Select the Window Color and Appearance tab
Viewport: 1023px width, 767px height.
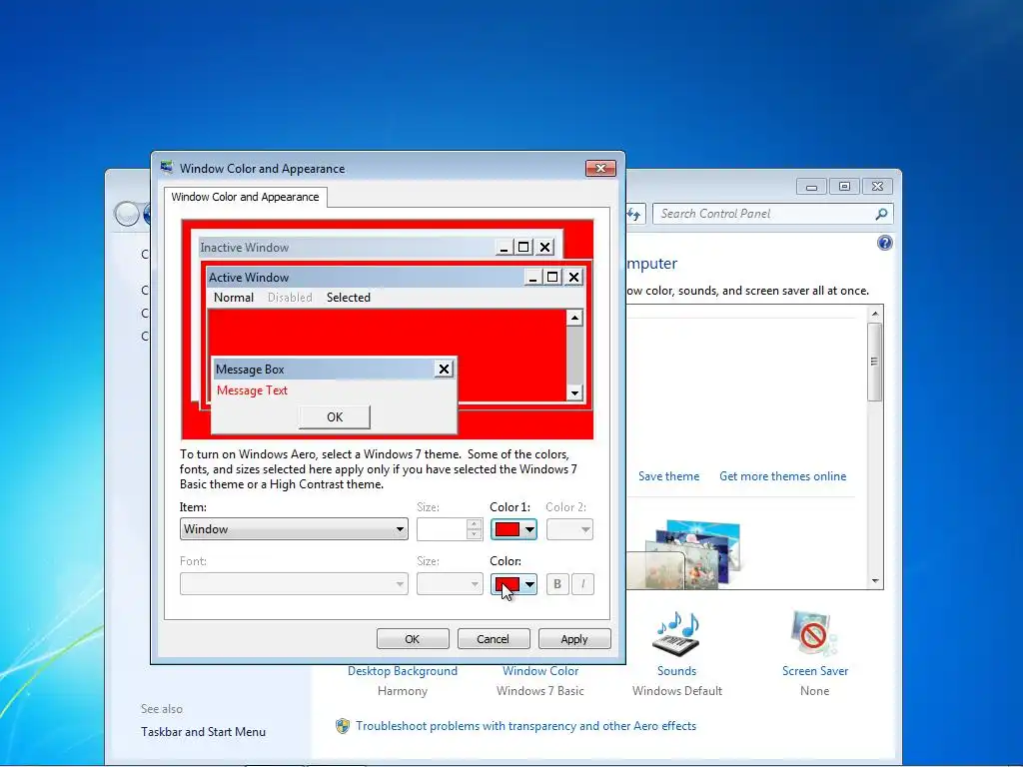coord(246,197)
